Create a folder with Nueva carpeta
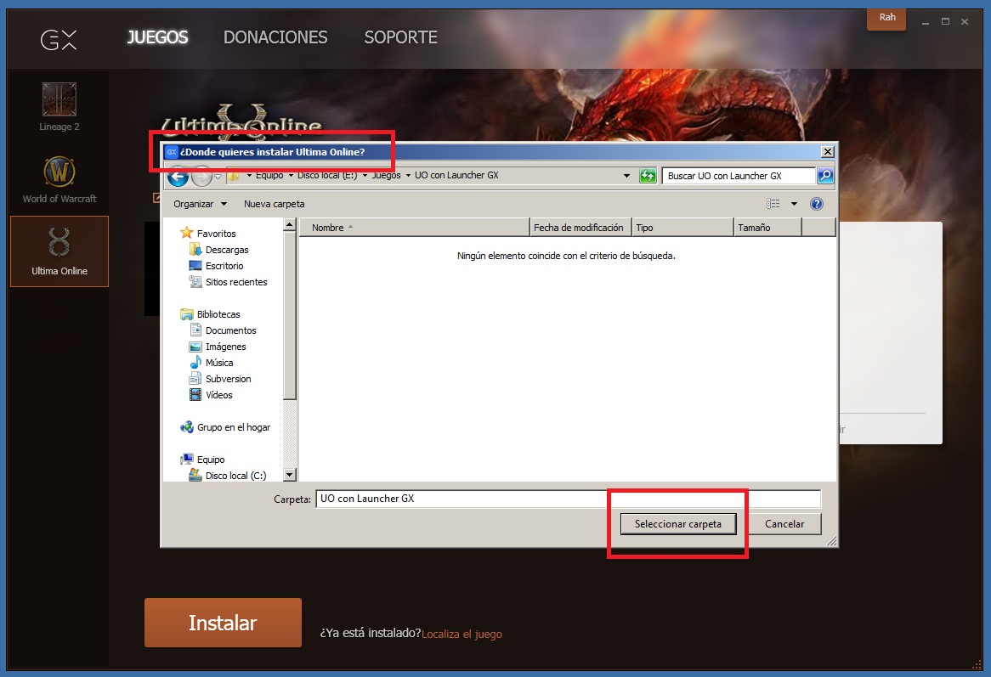Screen dimensions: 991x677 click(x=275, y=204)
